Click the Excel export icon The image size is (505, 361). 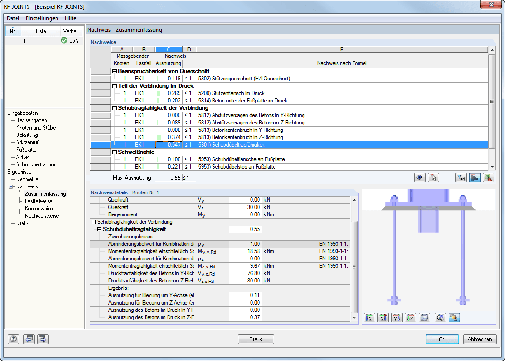pos(489,178)
